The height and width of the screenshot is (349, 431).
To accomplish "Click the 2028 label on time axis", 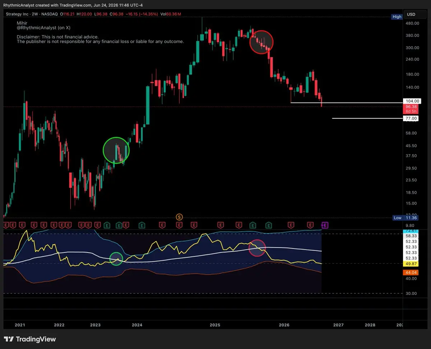I will click(370, 325).
